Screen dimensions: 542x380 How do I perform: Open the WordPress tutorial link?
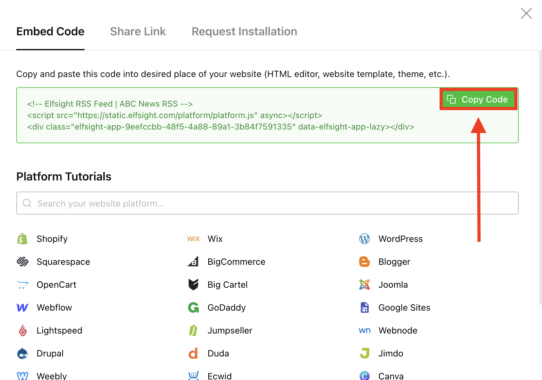tap(400, 239)
